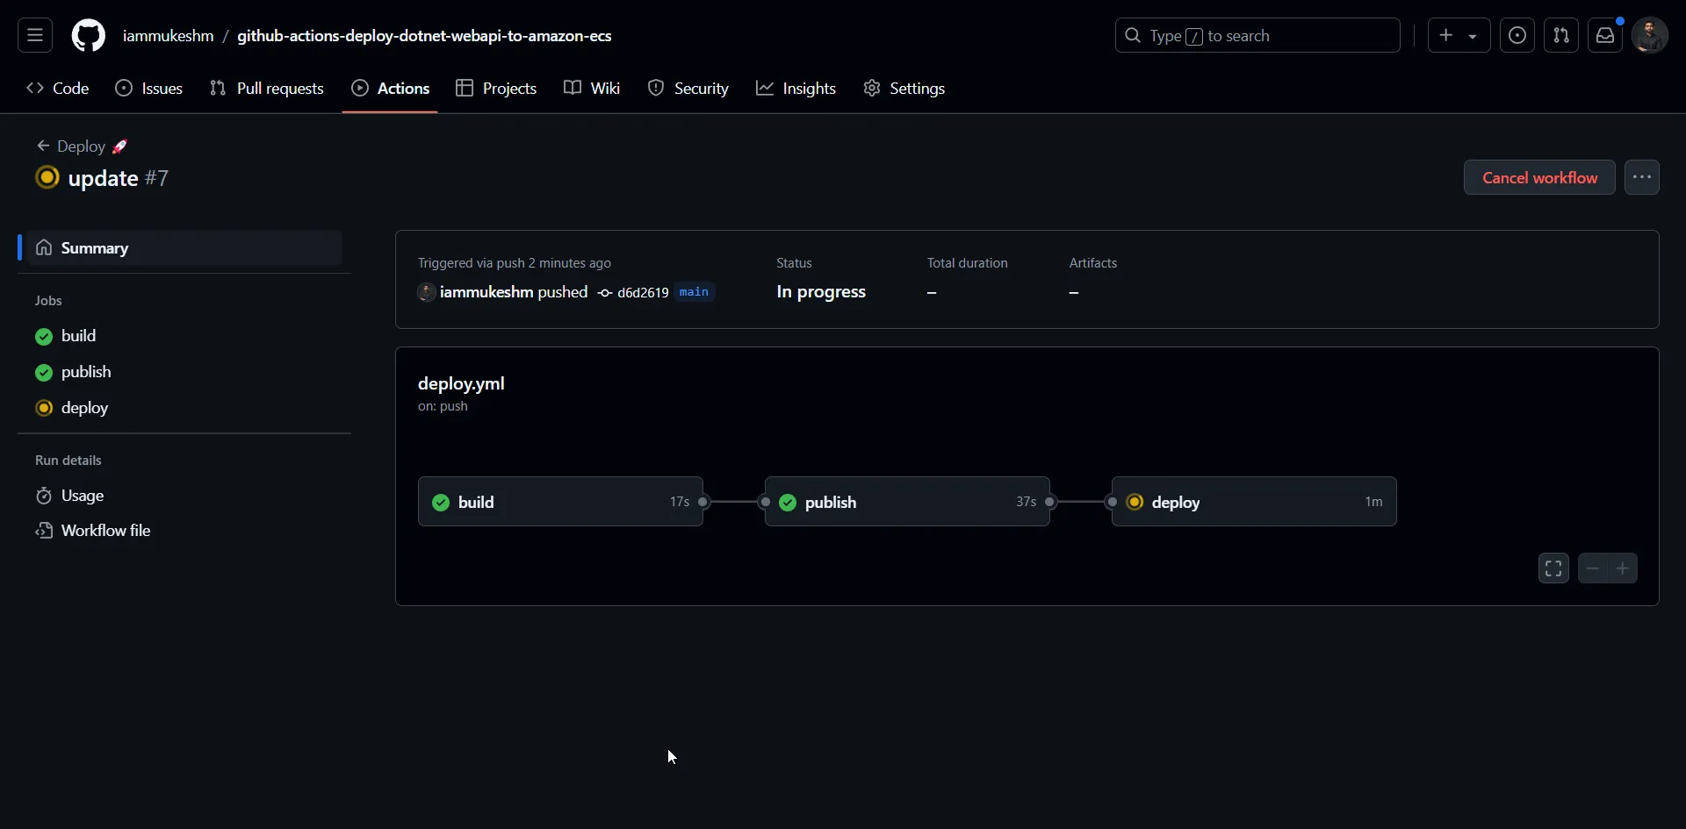Click the user profile avatar
The image size is (1686, 829).
click(1649, 36)
